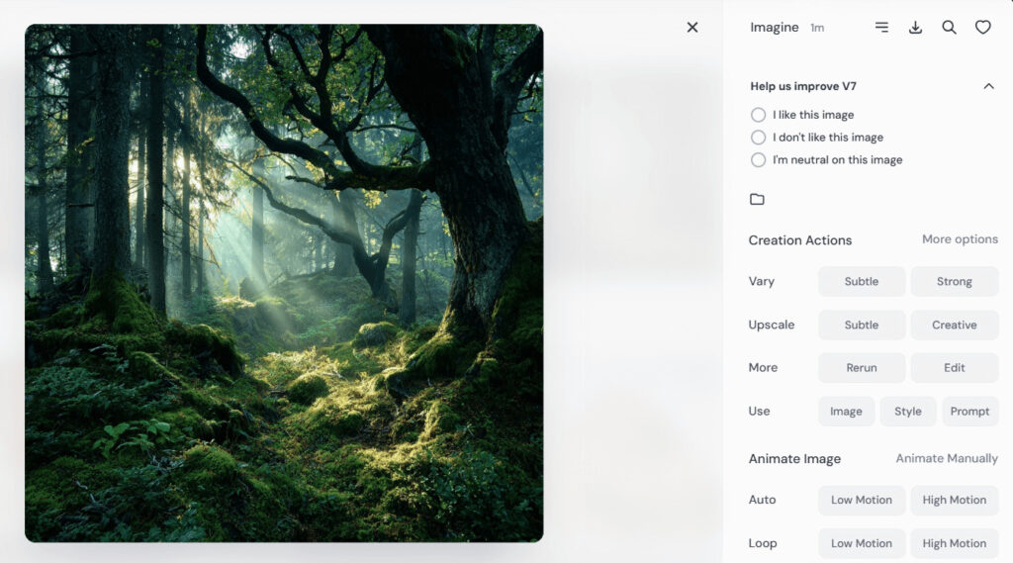Choose 'I'm neutral on this image'
This screenshot has width=1013, height=563.
pos(759,159)
